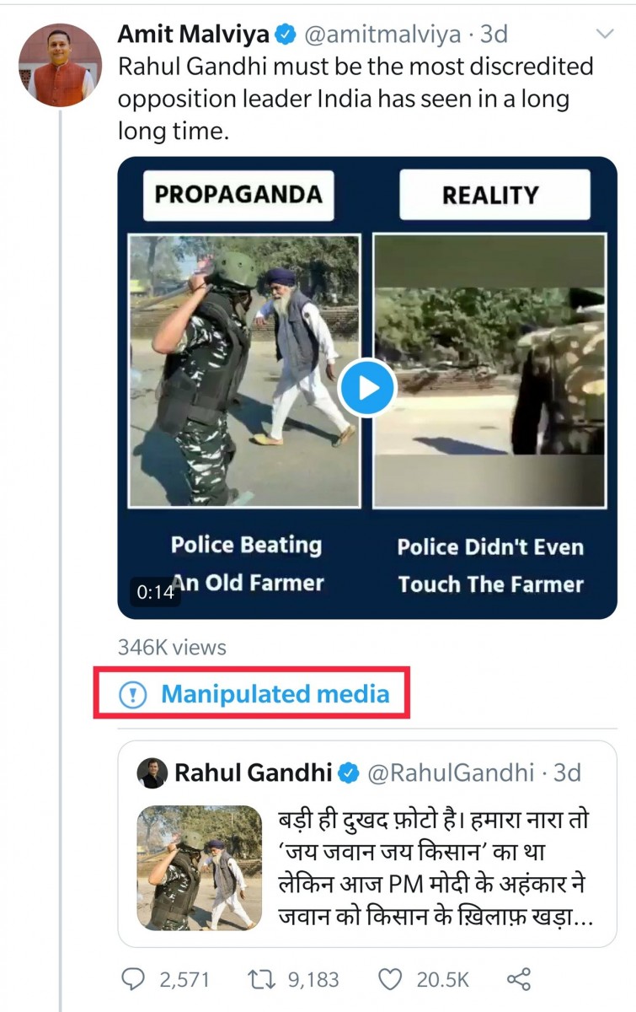Click the PROPAGANDA video panel image

pyautogui.click(x=243, y=371)
